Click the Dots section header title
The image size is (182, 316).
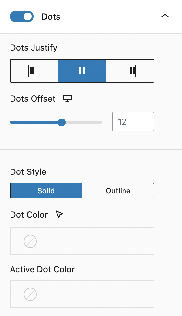click(x=51, y=17)
